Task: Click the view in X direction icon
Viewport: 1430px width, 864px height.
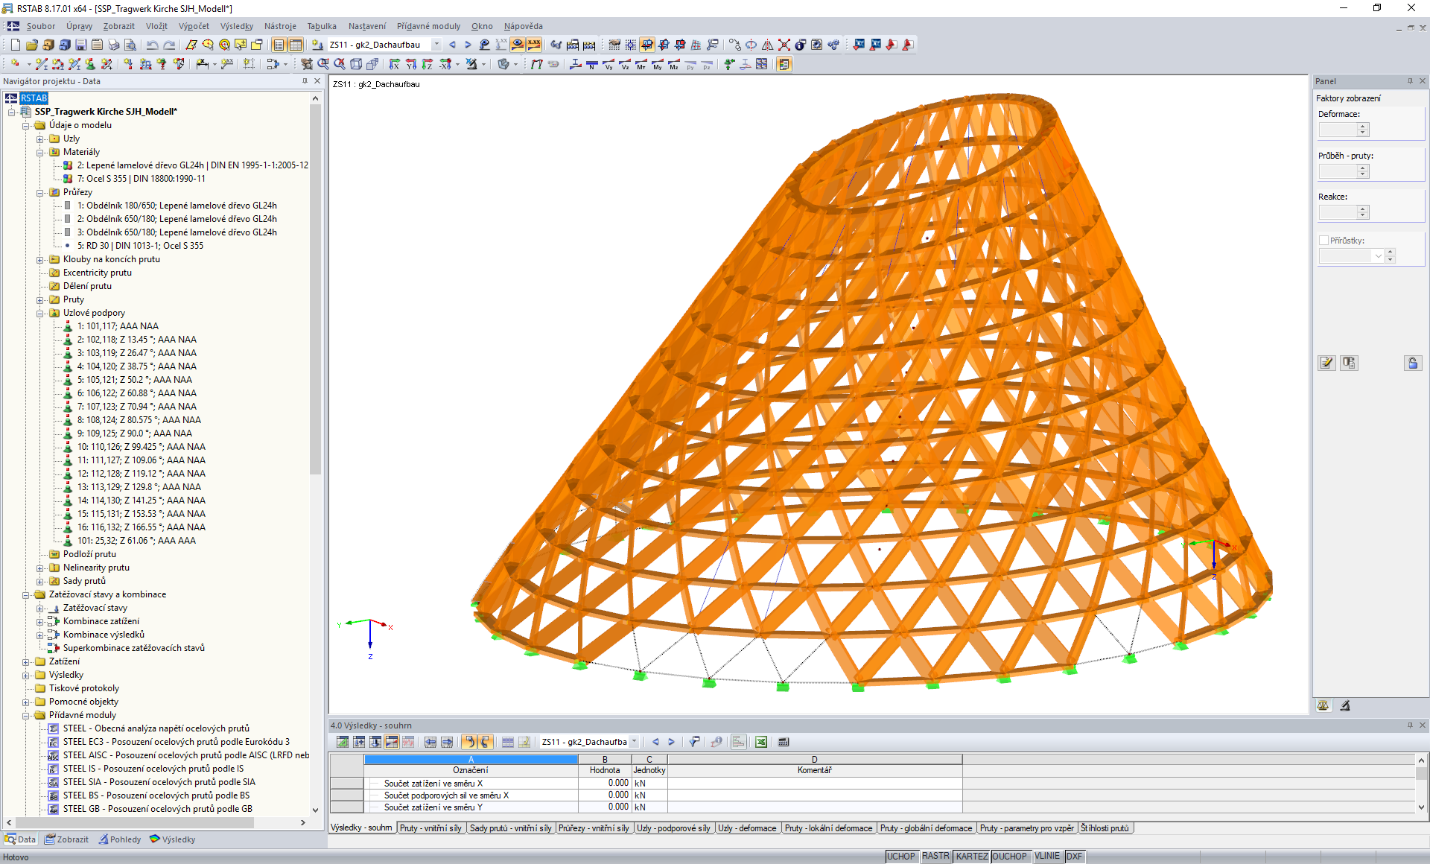Action: click(x=395, y=65)
